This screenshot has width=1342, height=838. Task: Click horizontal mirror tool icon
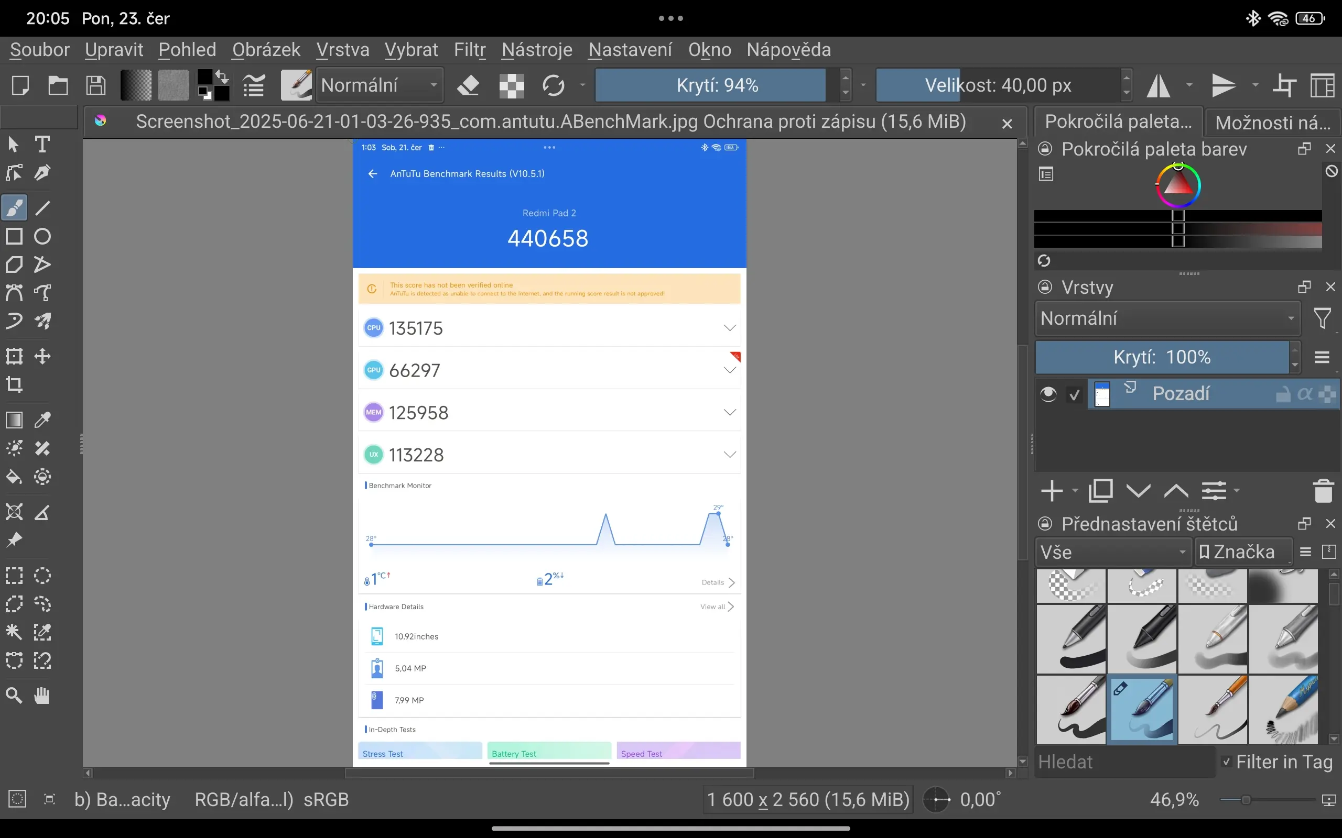(x=1159, y=85)
